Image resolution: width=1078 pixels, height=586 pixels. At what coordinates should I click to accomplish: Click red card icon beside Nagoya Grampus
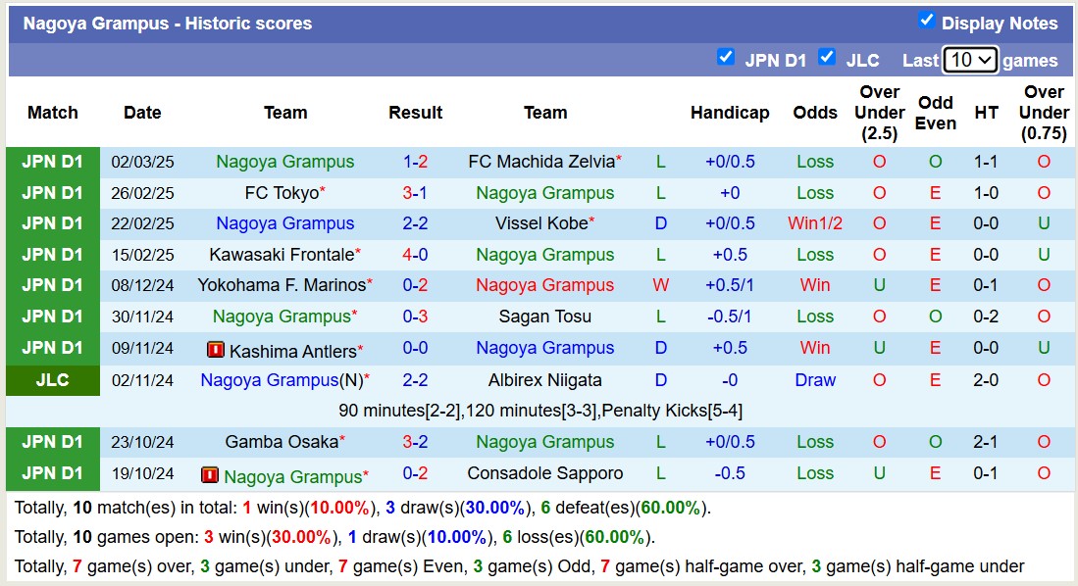pyautogui.click(x=210, y=475)
